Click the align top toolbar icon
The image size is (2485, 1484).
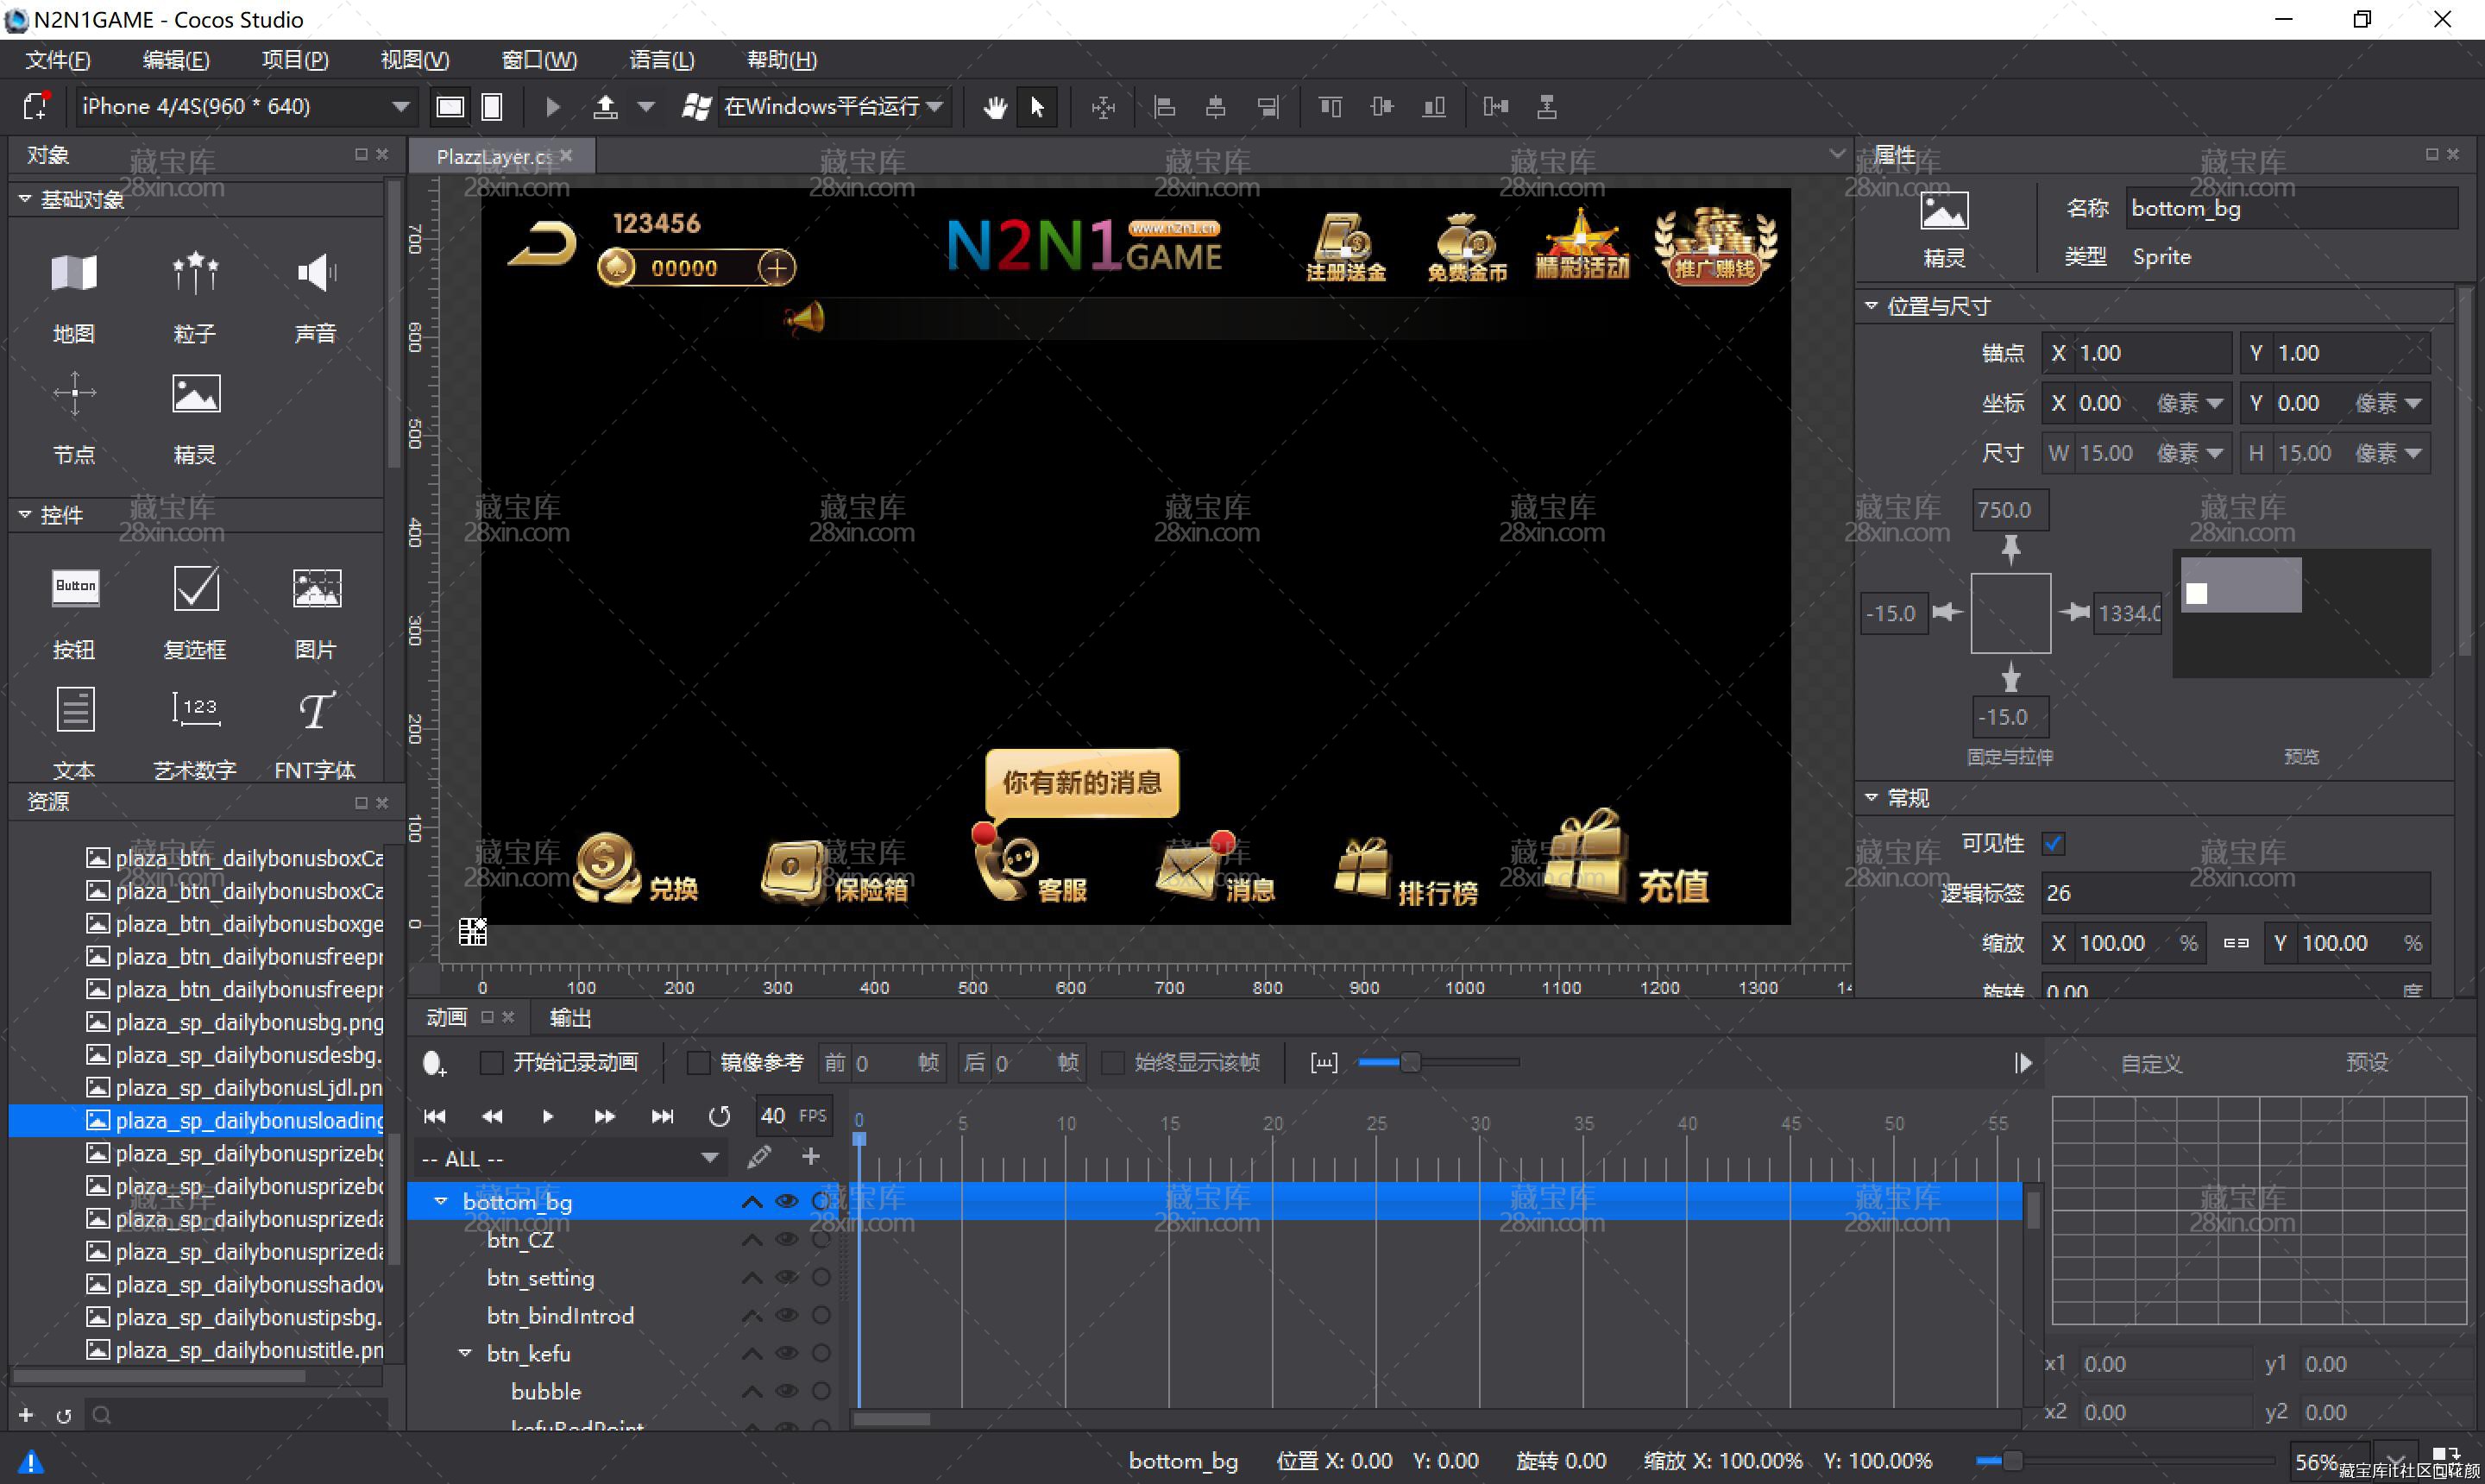(x=1330, y=107)
